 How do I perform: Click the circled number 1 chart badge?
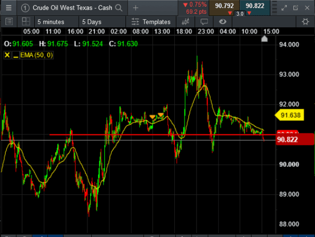[x=25, y=8]
